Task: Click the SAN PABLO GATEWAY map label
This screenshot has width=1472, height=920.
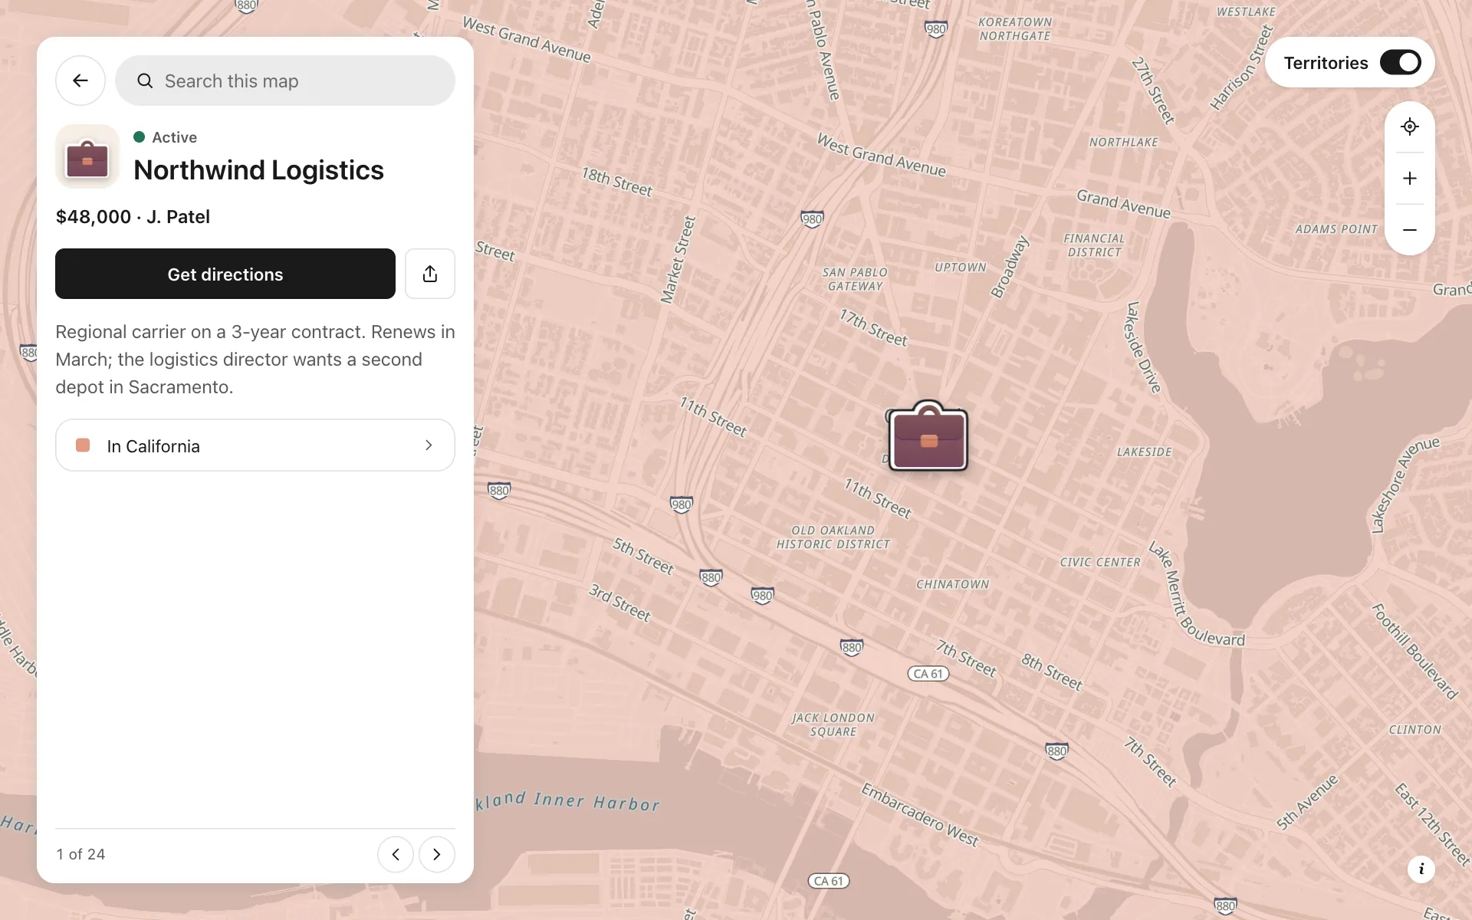Action: 855,279
